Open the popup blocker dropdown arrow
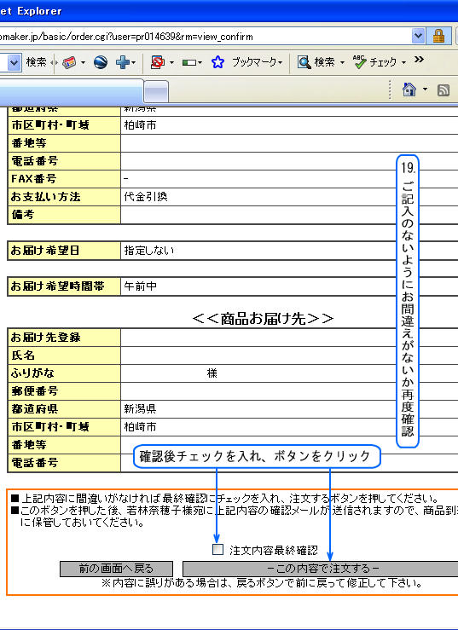This screenshot has height=630, width=458. pyautogui.click(x=171, y=63)
